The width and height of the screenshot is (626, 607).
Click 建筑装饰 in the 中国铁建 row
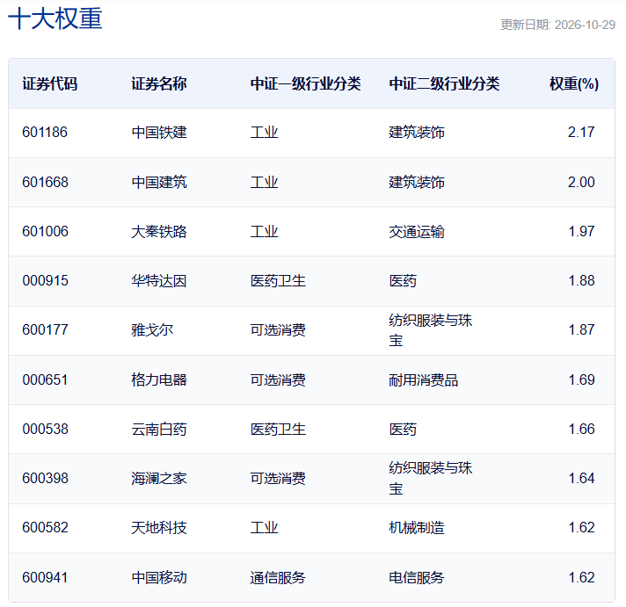tap(417, 133)
